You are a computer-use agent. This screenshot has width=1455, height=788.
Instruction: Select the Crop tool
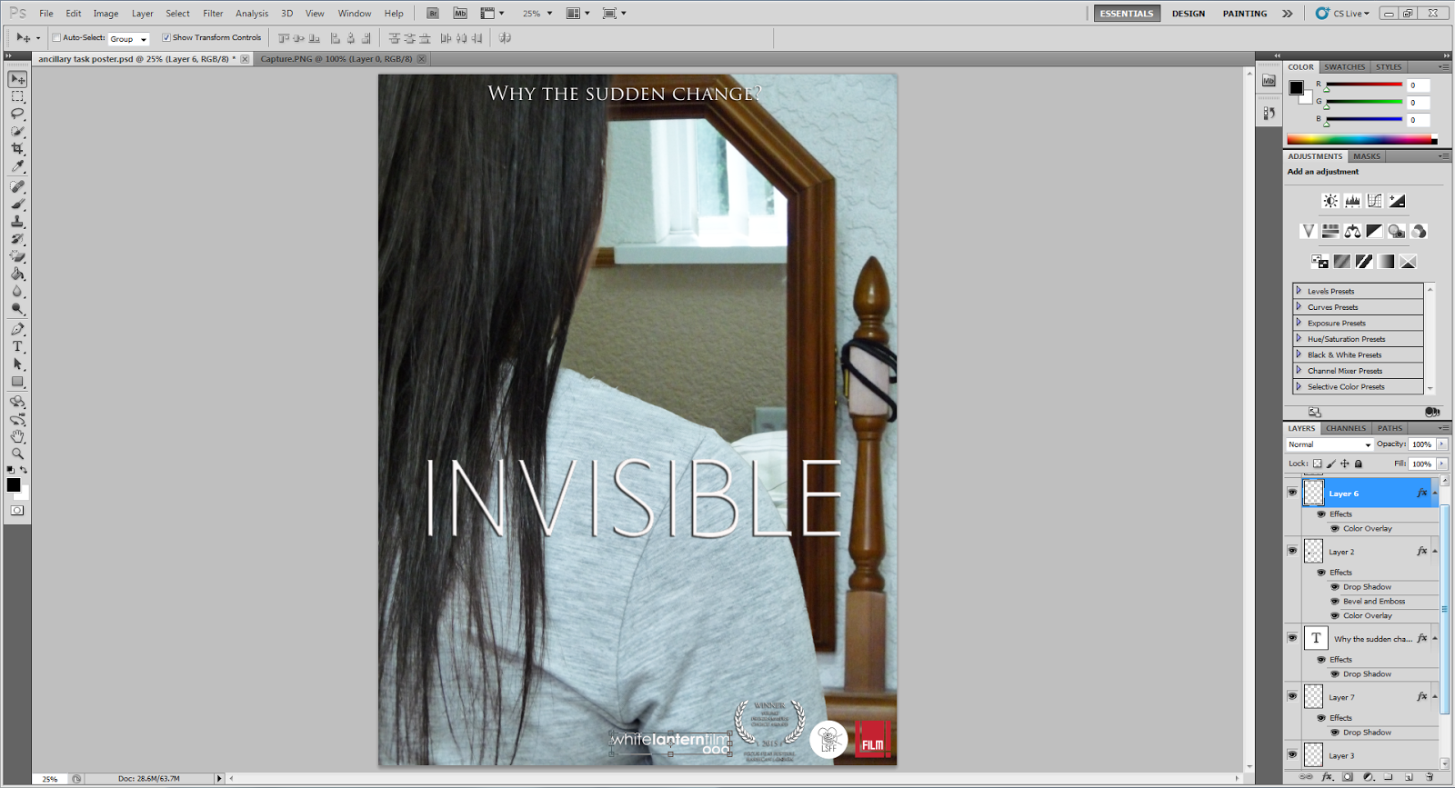(x=17, y=148)
